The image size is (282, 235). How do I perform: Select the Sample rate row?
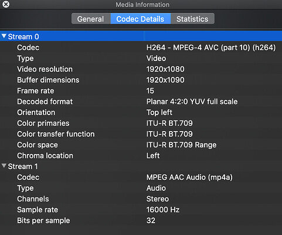click(141, 210)
